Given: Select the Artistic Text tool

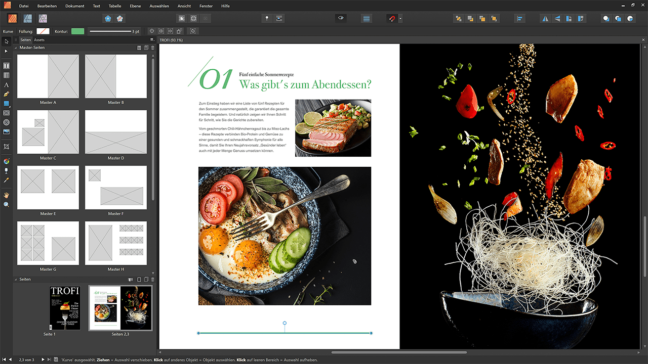Looking at the screenshot, I should [x=7, y=85].
